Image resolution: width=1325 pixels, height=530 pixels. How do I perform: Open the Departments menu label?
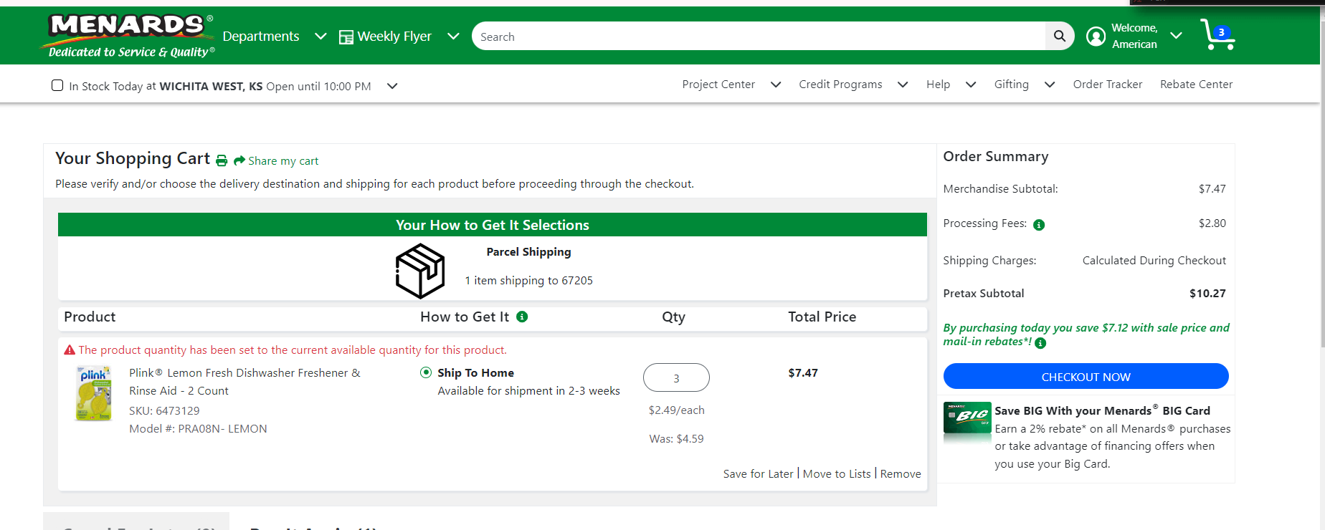(261, 37)
